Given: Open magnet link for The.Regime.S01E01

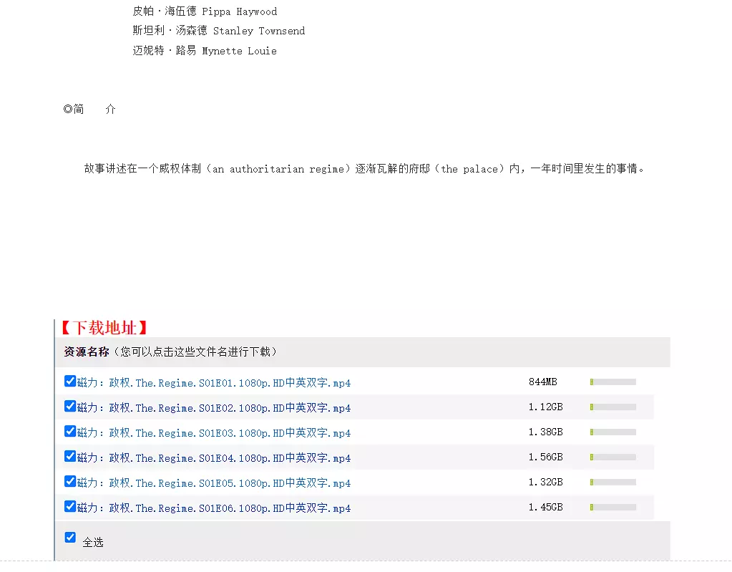Looking at the screenshot, I should point(214,383).
